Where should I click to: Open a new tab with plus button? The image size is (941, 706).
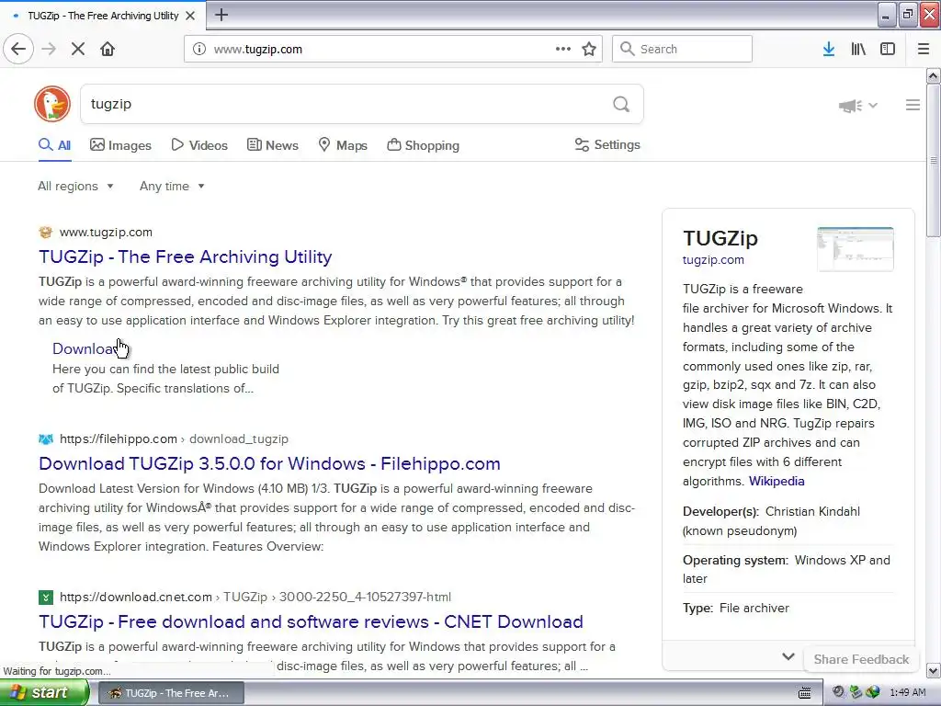pos(221,15)
